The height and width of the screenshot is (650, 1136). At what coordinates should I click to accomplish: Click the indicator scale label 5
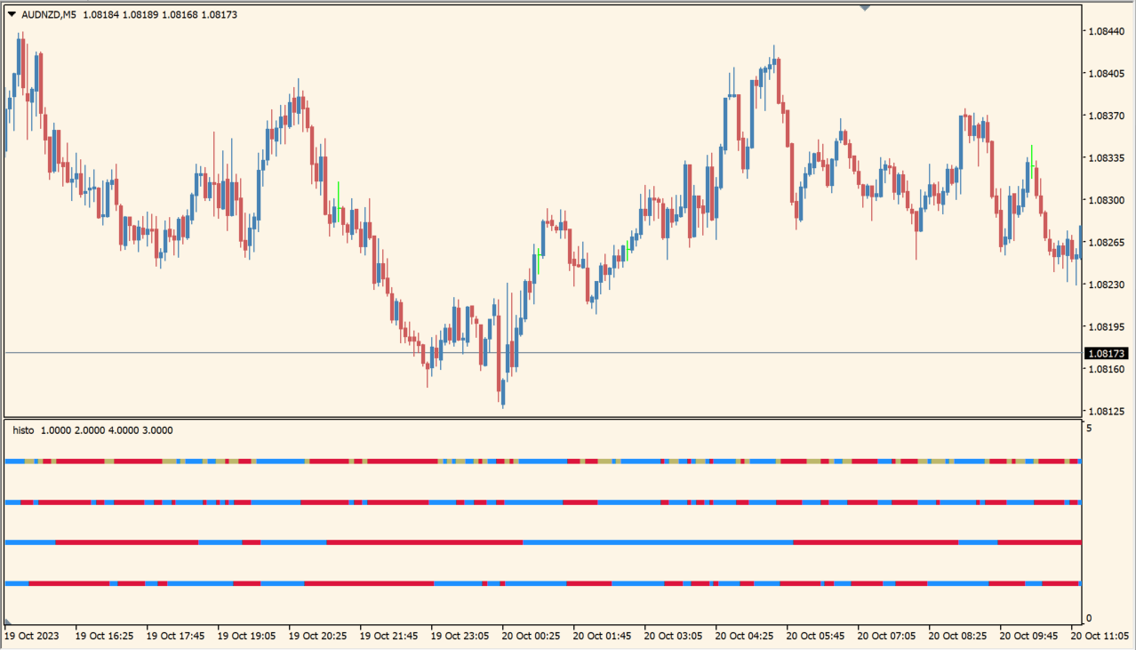1089,428
